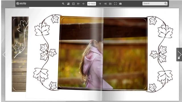Click the girl photo on the page spread
182x102 pixels.
point(103,54)
